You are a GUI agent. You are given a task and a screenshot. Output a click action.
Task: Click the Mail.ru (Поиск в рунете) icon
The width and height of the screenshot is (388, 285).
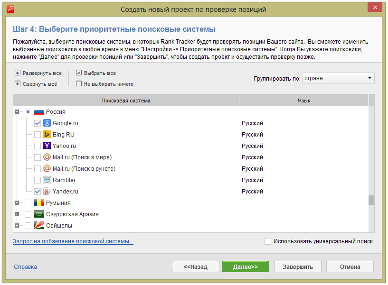(x=47, y=168)
